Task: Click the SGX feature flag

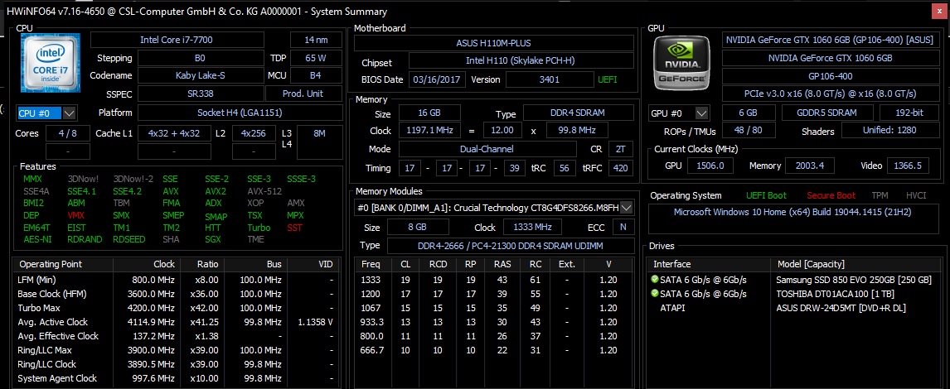Action: tap(213, 239)
